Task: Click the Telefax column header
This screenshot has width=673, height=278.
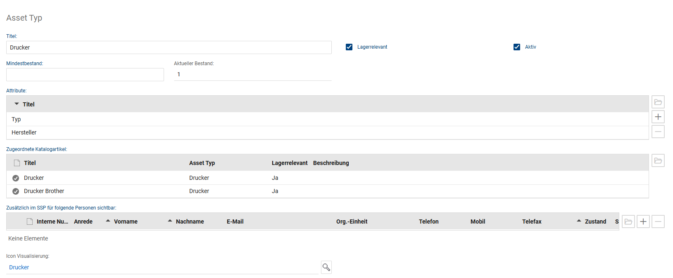Action: [532, 221]
